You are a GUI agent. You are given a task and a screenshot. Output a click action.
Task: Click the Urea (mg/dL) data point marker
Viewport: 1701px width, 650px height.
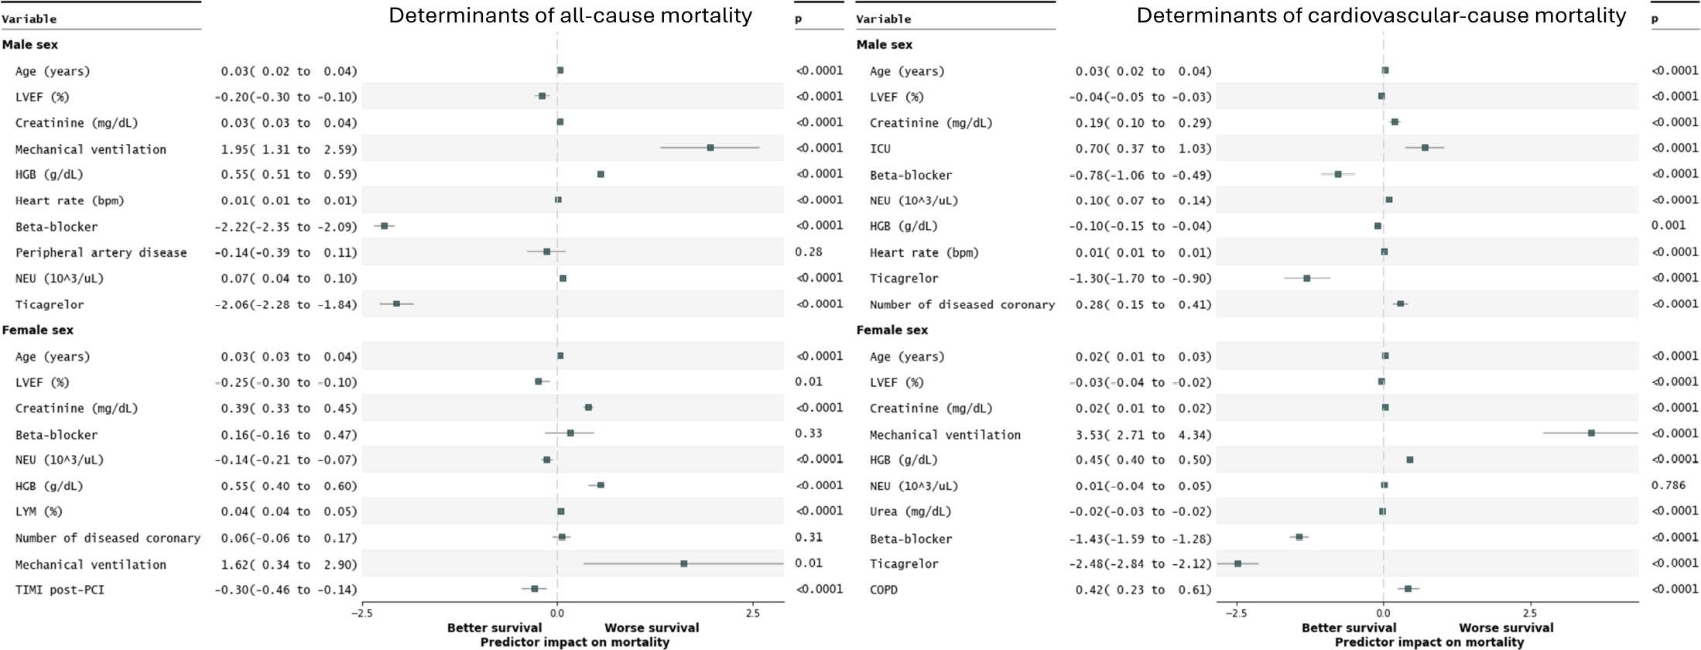[1382, 511]
